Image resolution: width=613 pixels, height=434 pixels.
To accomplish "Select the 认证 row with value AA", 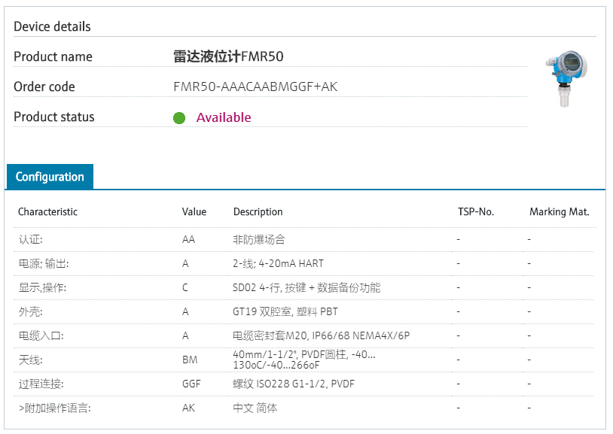I will 305,239.
